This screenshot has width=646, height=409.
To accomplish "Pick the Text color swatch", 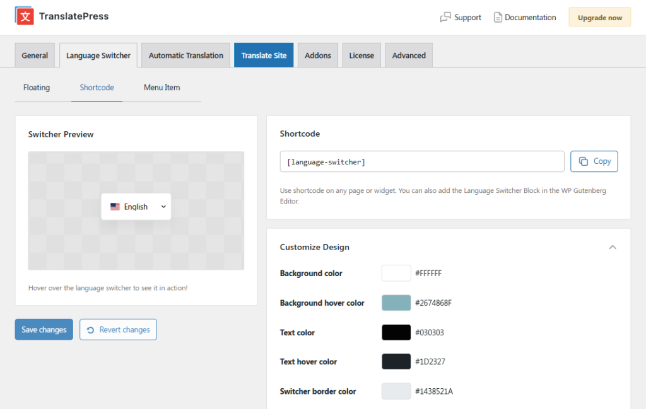I will 396,333.
